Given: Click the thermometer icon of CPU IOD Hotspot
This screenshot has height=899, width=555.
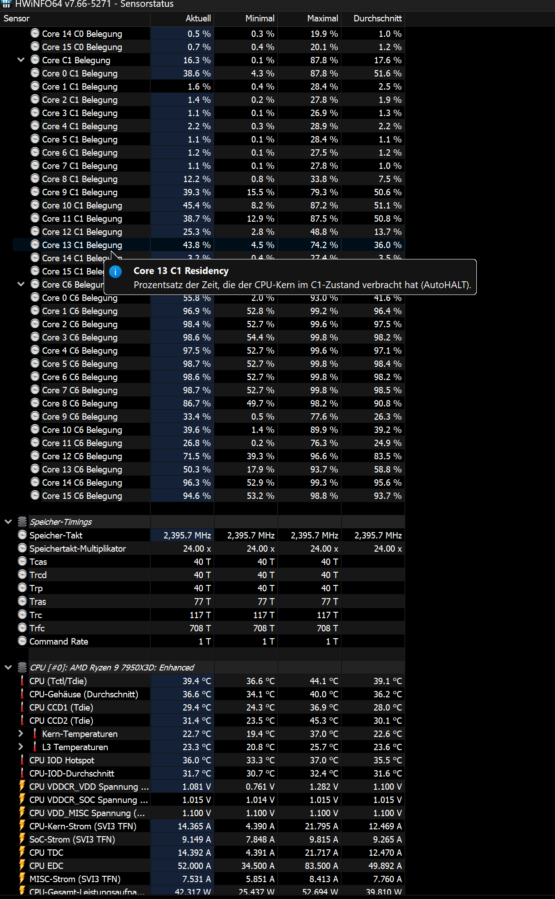Looking at the screenshot, I should tap(22, 760).
